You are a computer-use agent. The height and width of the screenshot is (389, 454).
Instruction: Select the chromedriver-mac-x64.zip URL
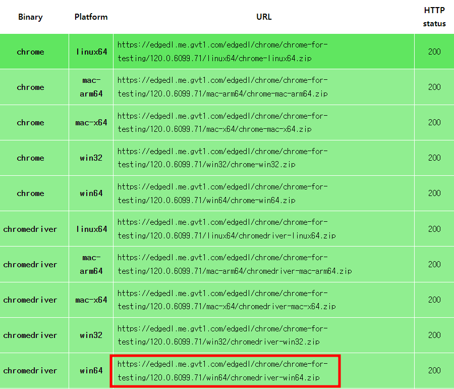point(226,300)
